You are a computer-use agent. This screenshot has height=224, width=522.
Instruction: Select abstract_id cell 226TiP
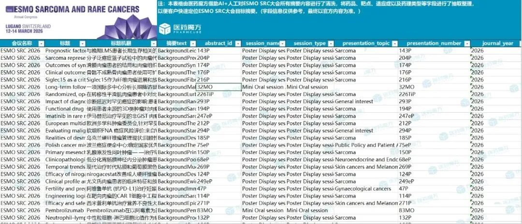coord(218,94)
